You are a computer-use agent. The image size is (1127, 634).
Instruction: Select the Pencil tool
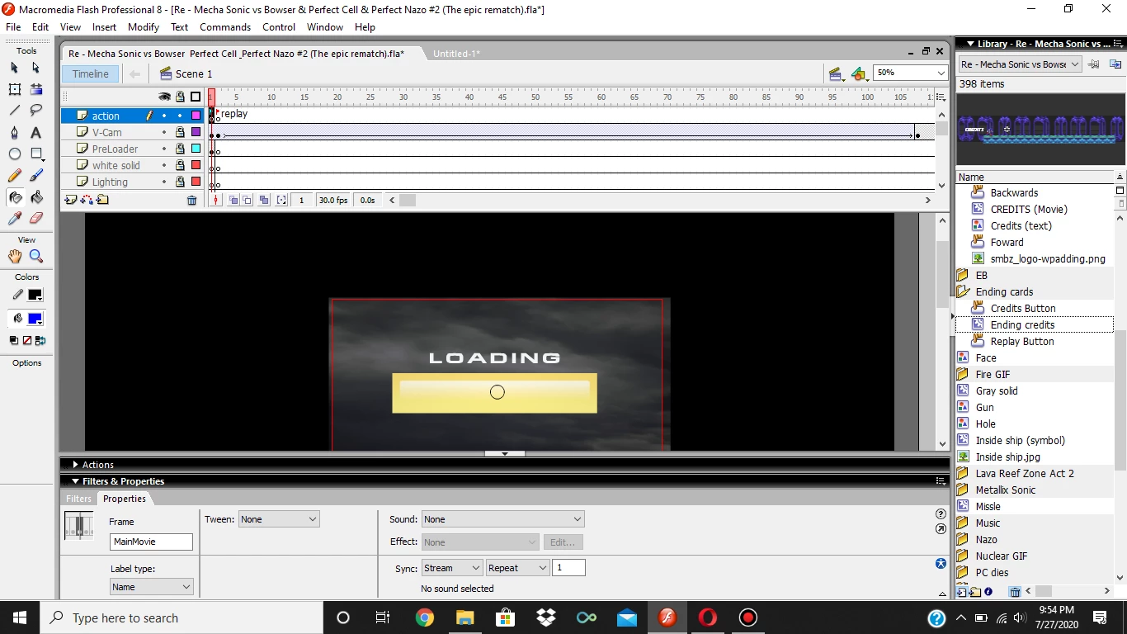pyautogui.click(x=15, y=175)
